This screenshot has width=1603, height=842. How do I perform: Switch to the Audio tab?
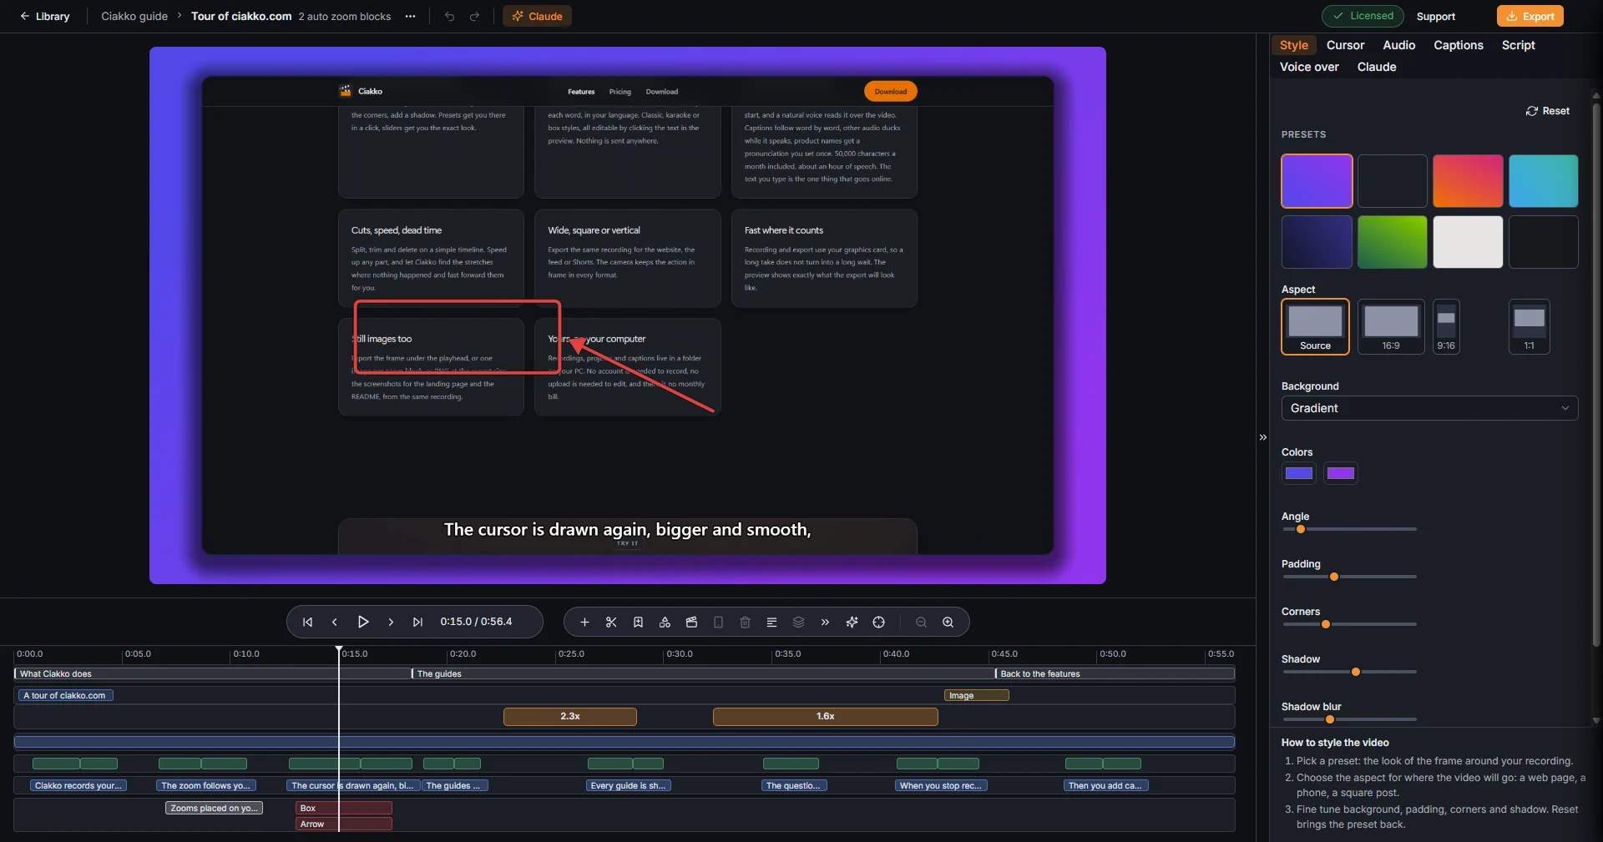click(x=1398, y=45)
